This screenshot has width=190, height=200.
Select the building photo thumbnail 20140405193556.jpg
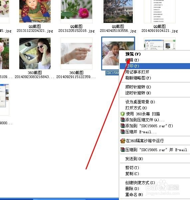click(118, 11)
